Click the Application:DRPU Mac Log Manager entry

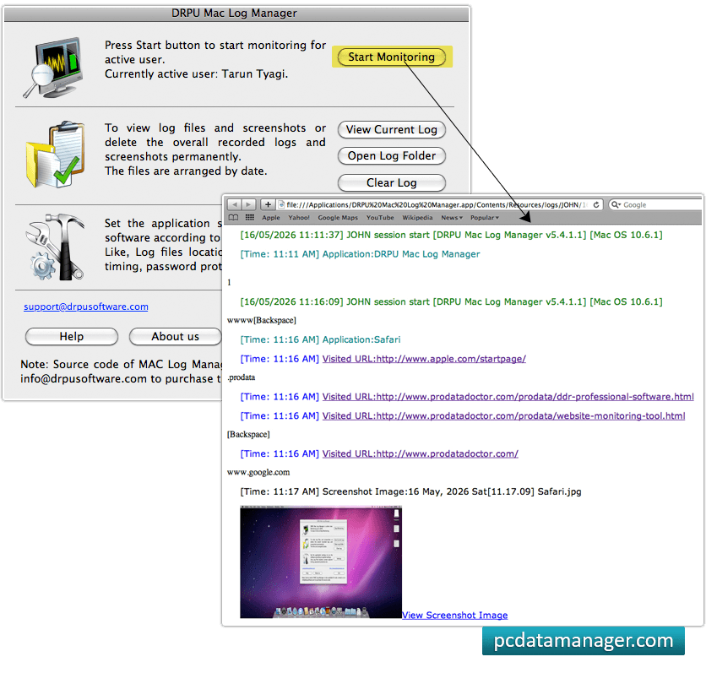click(360, 254)
